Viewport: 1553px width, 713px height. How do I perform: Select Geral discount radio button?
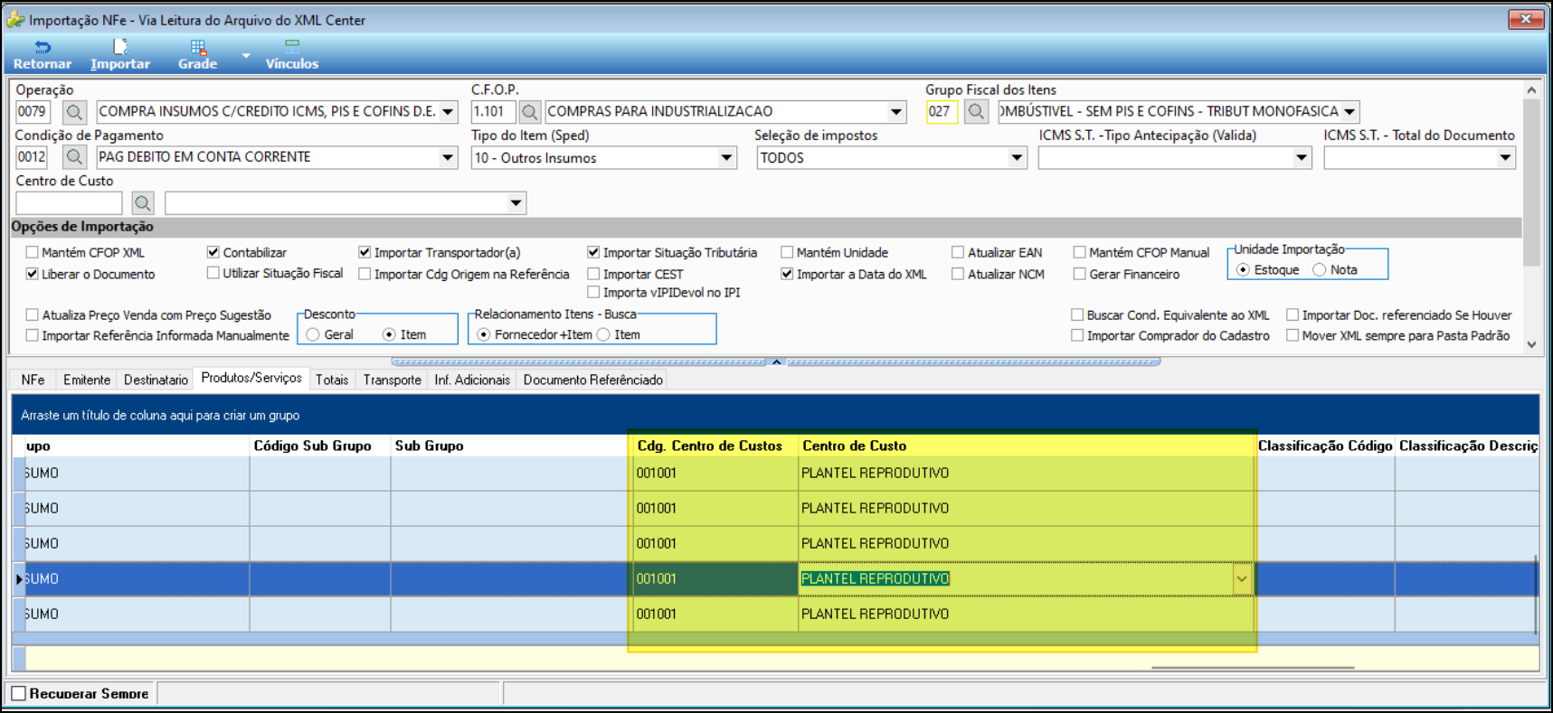coord(313,334)
